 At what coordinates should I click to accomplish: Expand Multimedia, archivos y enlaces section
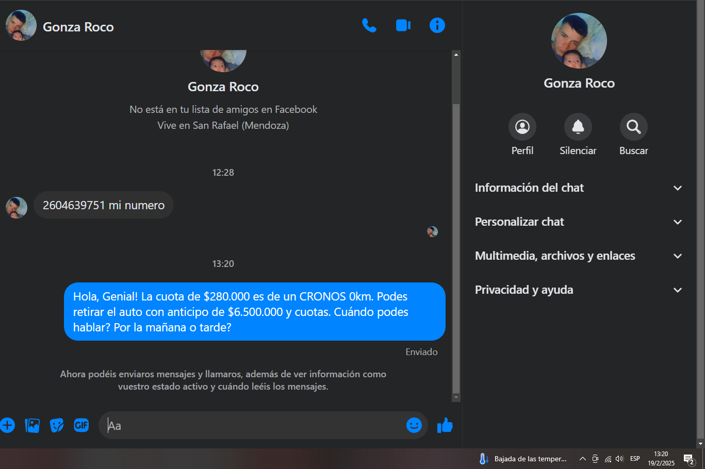coord(579,256)
